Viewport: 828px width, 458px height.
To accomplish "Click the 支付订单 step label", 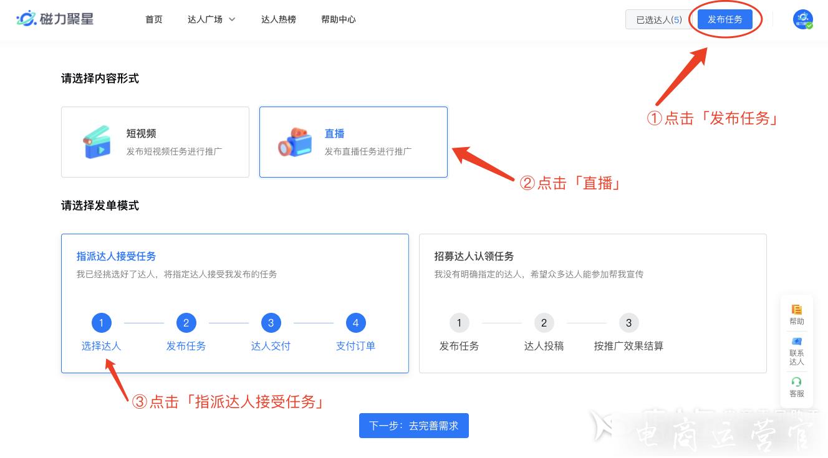I will 355,346.
